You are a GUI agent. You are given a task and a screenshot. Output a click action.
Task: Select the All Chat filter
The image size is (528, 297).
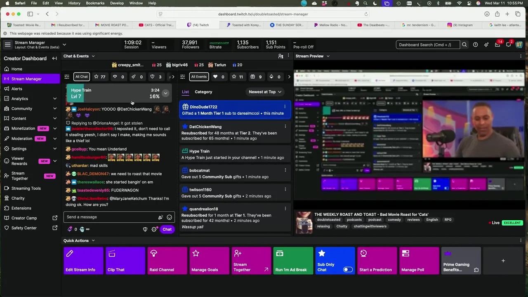tap(81, 77)
